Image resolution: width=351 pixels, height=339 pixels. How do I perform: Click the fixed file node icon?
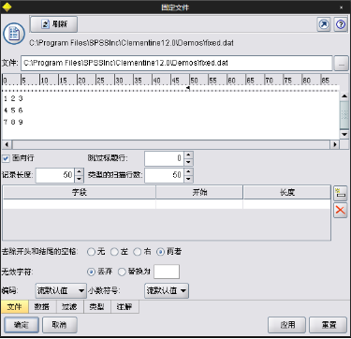pos(14,33)
